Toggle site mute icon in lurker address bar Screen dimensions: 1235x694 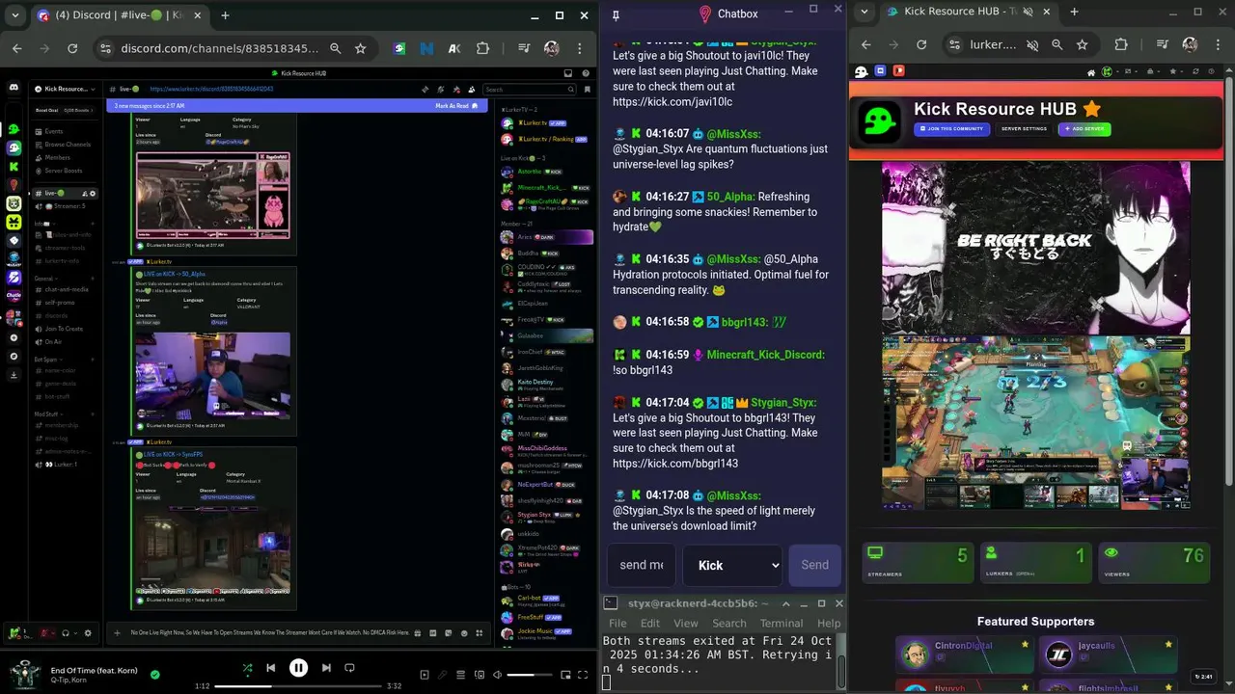point(1031,44)
